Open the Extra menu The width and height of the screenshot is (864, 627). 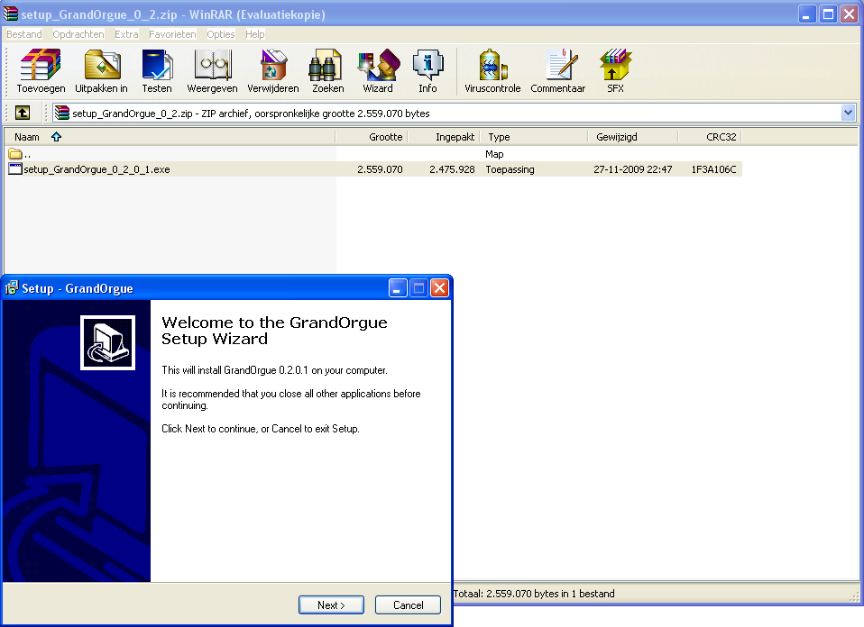click(x=126, y=34)
